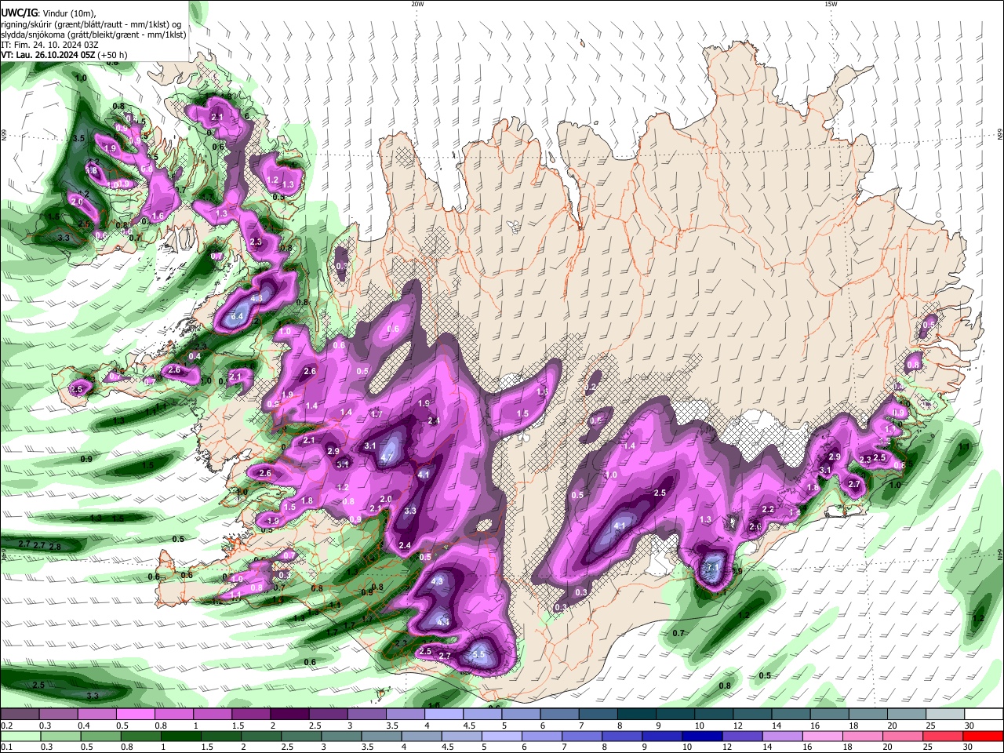The width and height of the screenshot is (1004, 753).
Task: Click the '6.4' precipitation value on the map
Action: click(238, 316)
